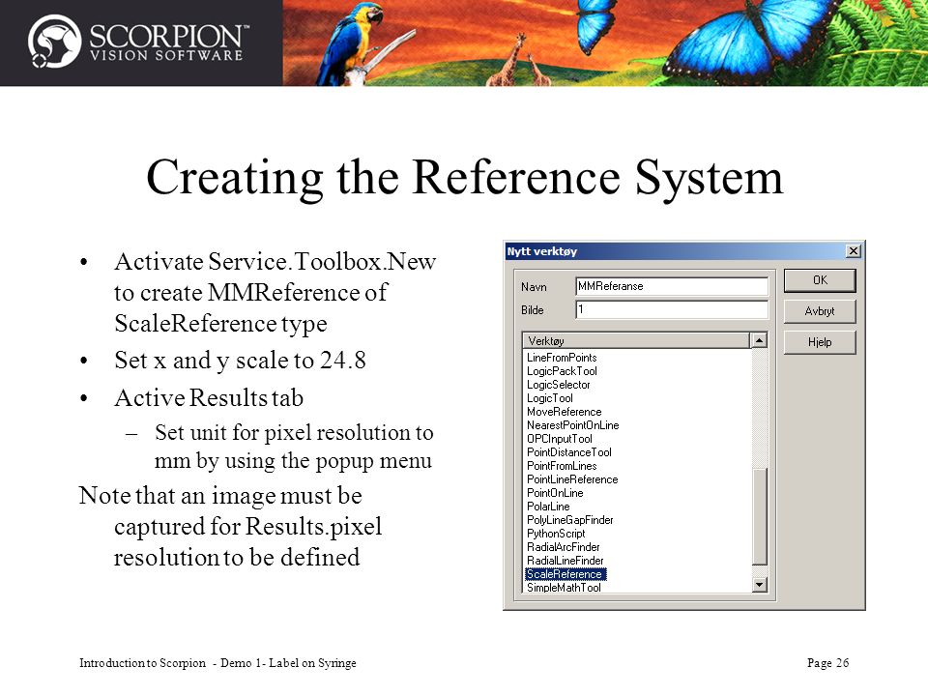This screenshot has width=928, height=696.
Task: Select OPCInputTool in the tool list
Action: [x=560, y=439]
